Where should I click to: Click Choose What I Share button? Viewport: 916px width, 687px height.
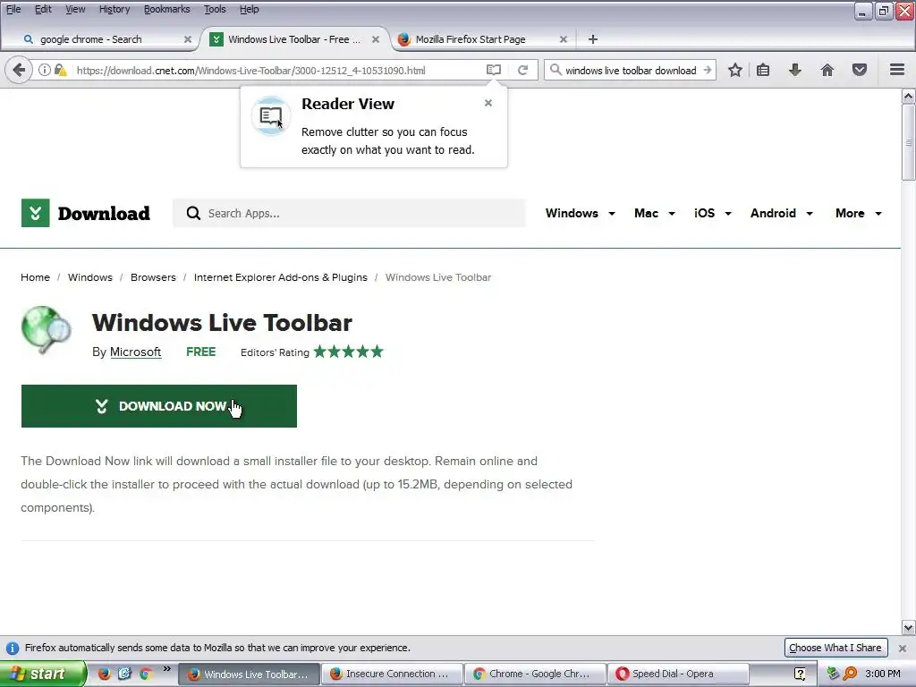[835, 648]
